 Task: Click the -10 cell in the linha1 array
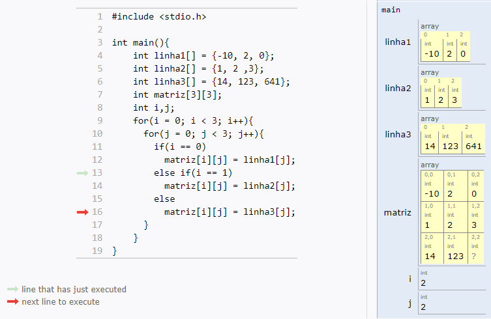pos(430,53)
